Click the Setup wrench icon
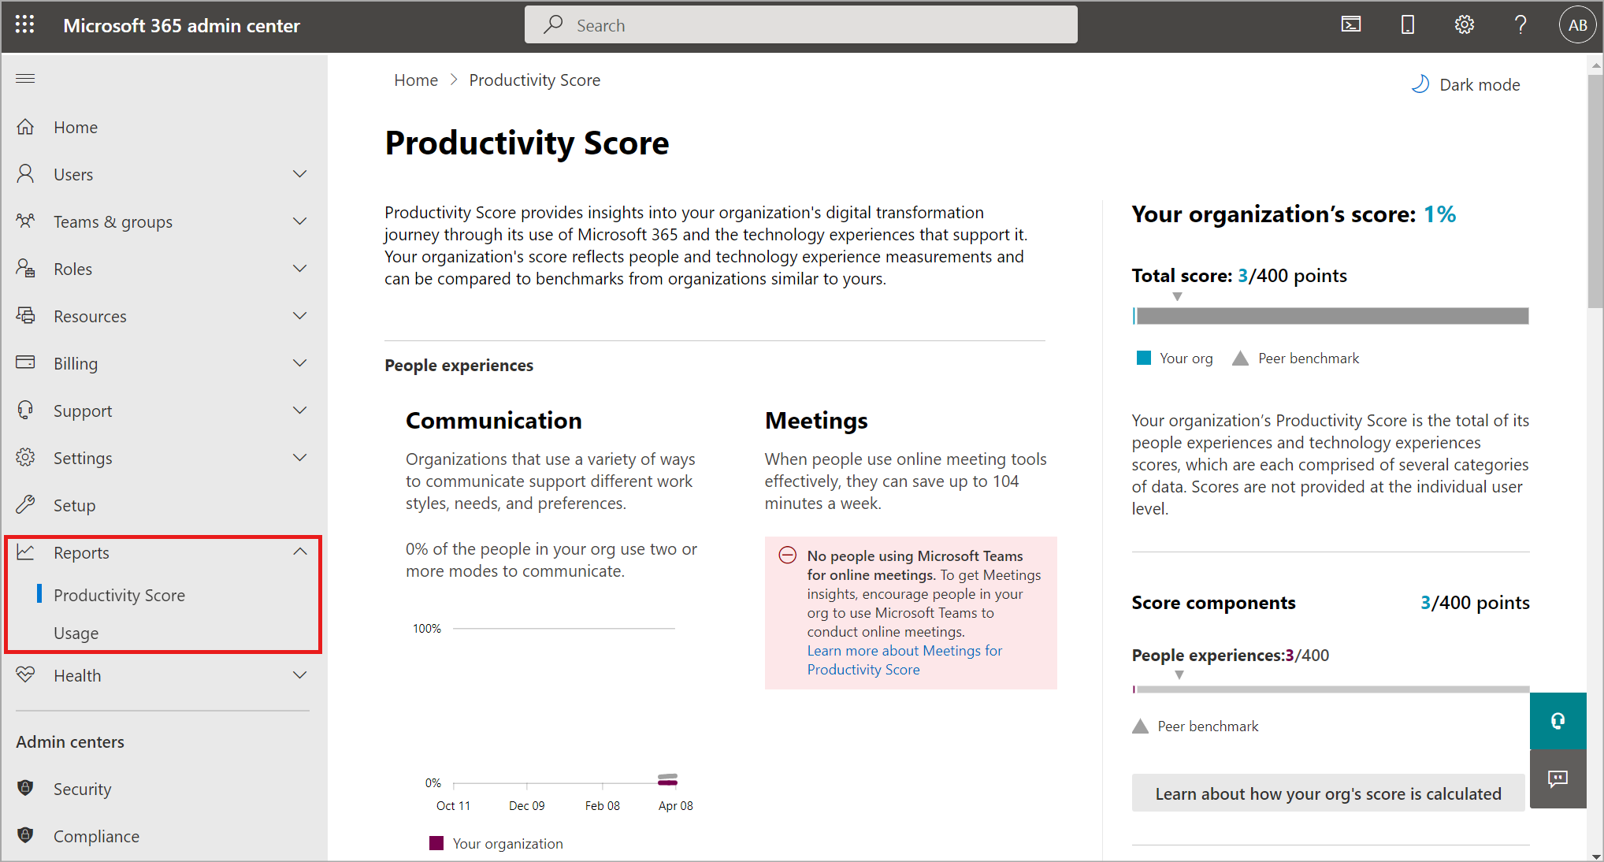This screenshot has height=862, width=1604. [25, 505]
